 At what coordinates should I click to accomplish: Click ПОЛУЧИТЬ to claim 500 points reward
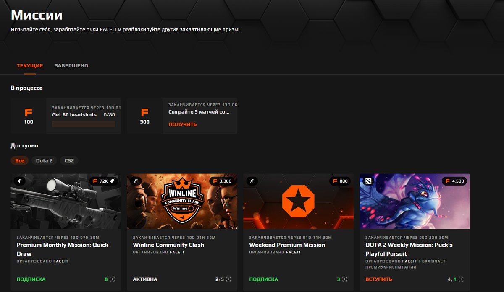[x=183, y=124]
